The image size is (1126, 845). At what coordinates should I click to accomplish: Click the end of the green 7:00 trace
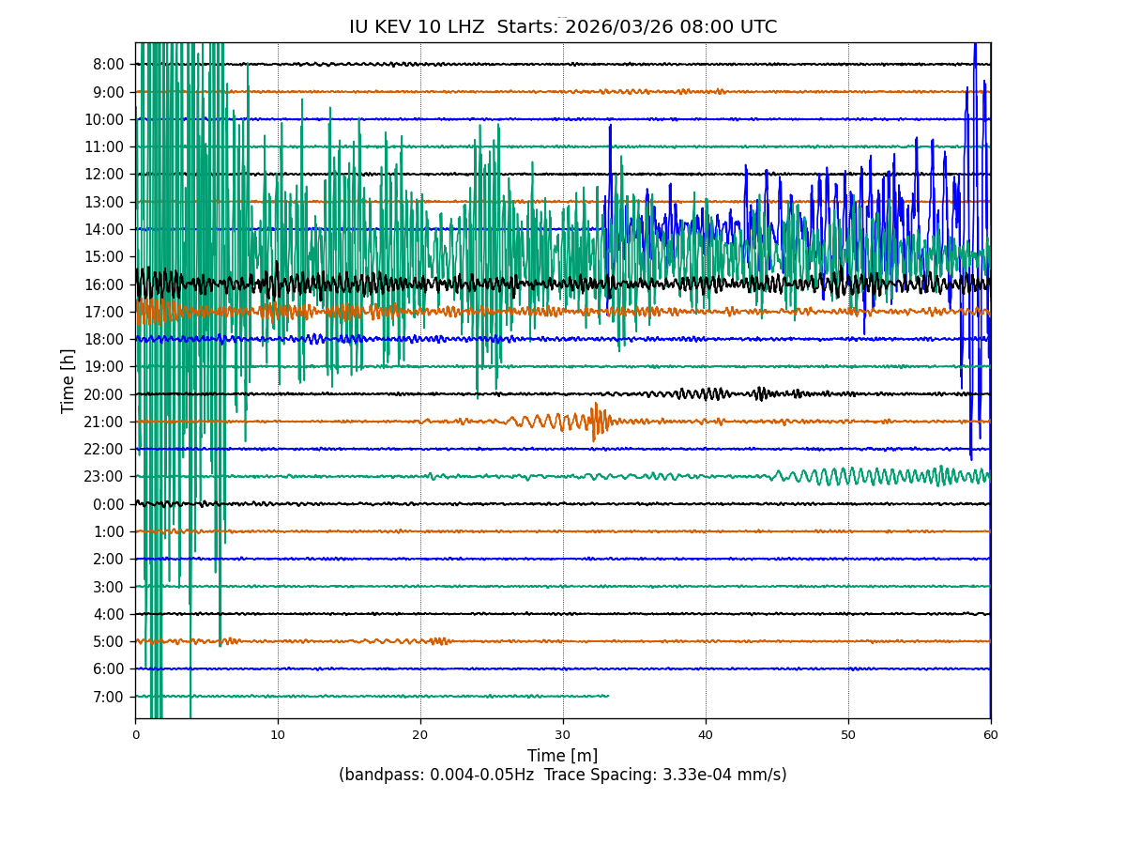point(607,696)
